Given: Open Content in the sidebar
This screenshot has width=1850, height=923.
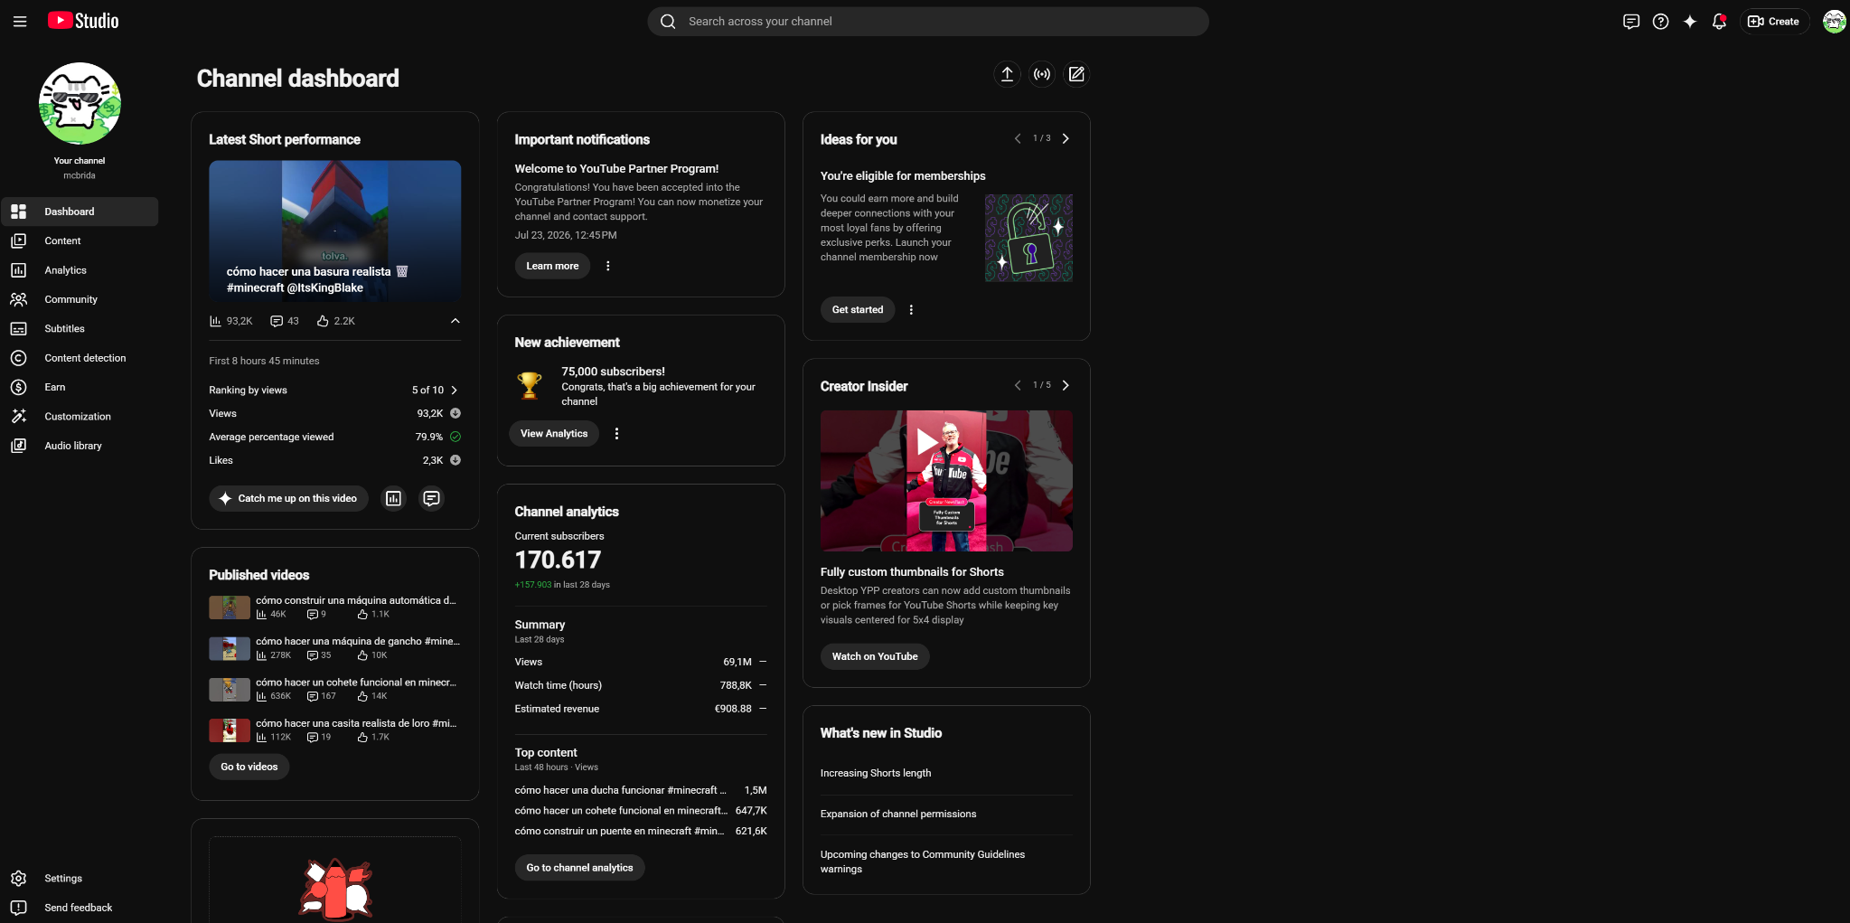Looking at the screenshot, I should [80, 241].
